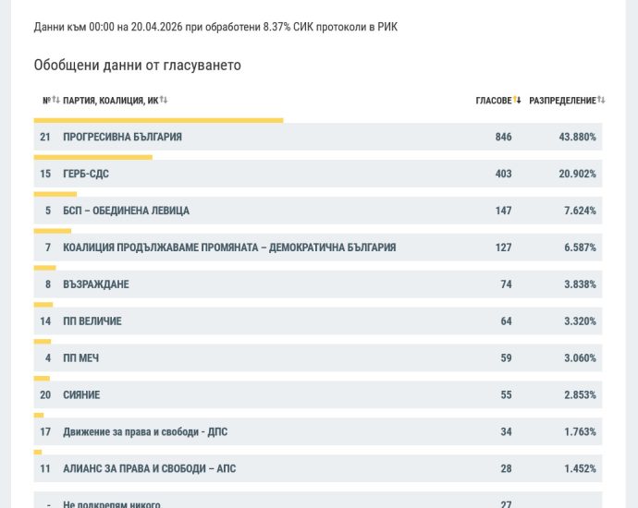Click the 147 votes value
This screenshot has height=508, width=638.
(503, 211)
